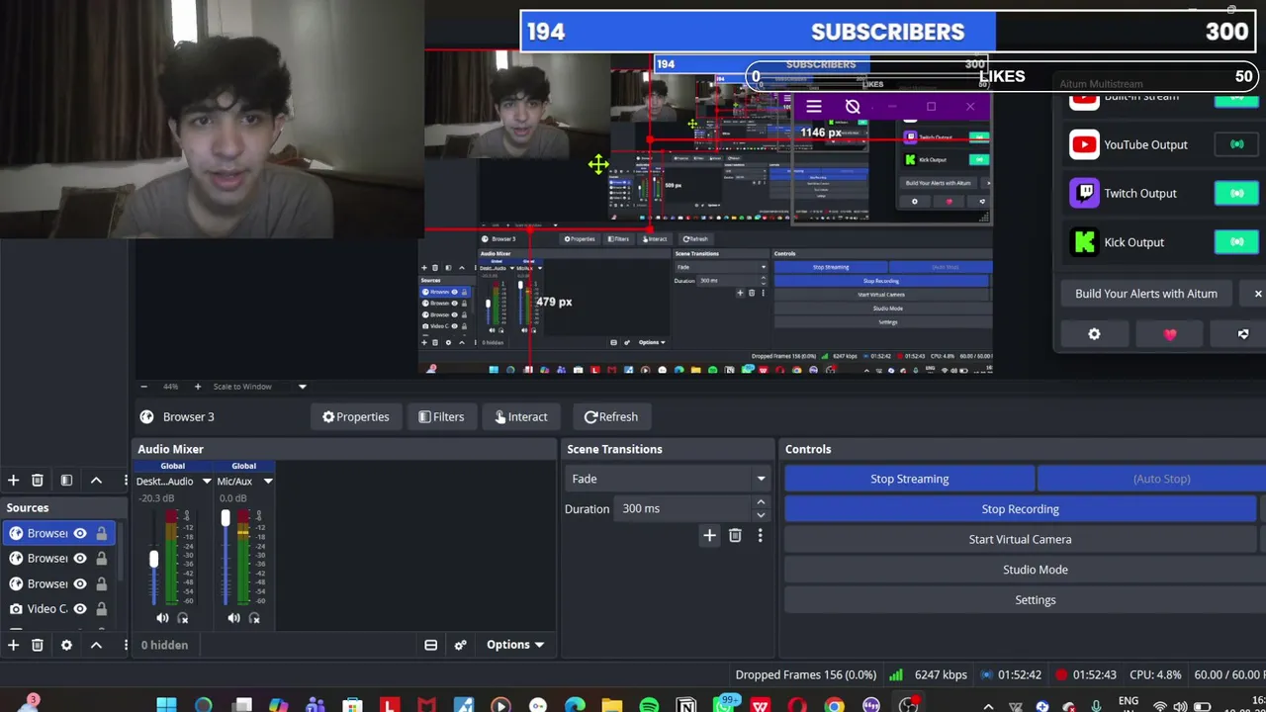Click the Aitum logo button
1266x712 pixels.
[x=1243, y=334]
